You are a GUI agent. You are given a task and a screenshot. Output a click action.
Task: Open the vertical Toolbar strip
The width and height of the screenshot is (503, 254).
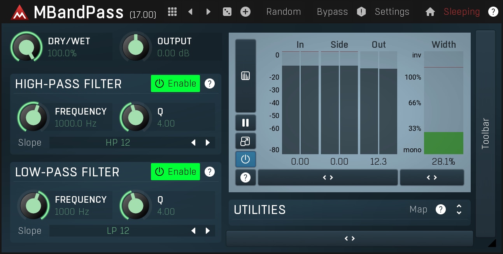[x=485, y=134]
